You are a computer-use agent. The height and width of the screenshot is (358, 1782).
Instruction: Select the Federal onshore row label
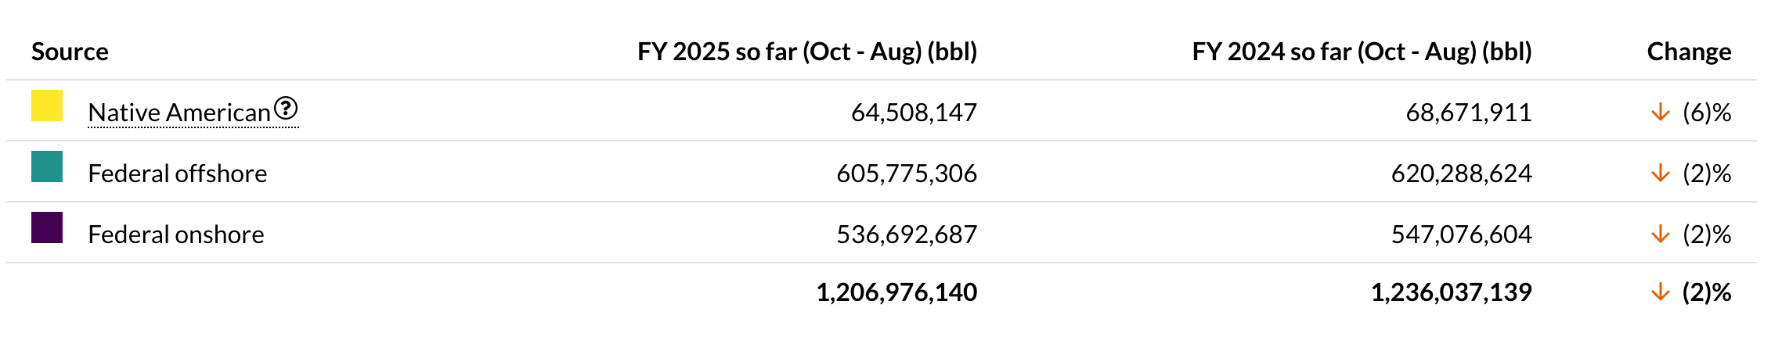[x=176, y=234]
